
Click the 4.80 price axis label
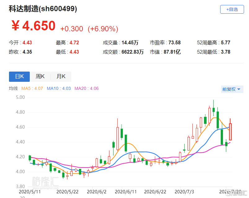tap(20, 112)
